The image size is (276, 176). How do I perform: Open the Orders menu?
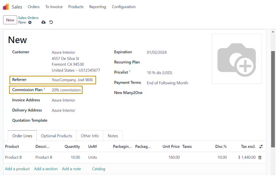click(34, 7)
